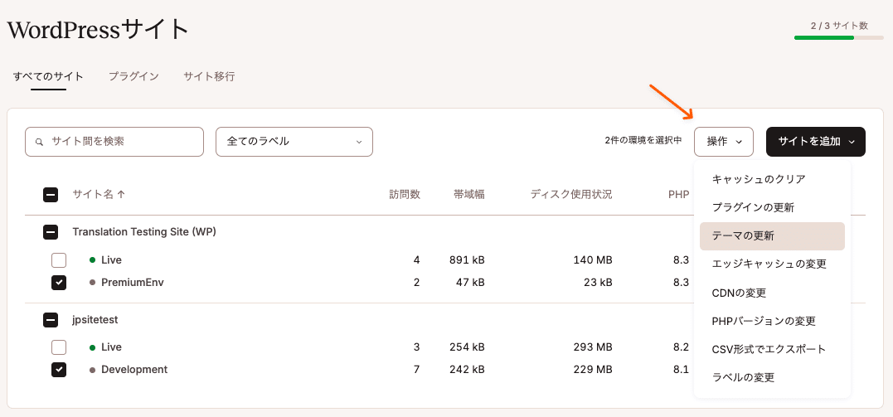Sort by サイト名 arrow icon
This screenshot has width=893, height=417.
121,194
